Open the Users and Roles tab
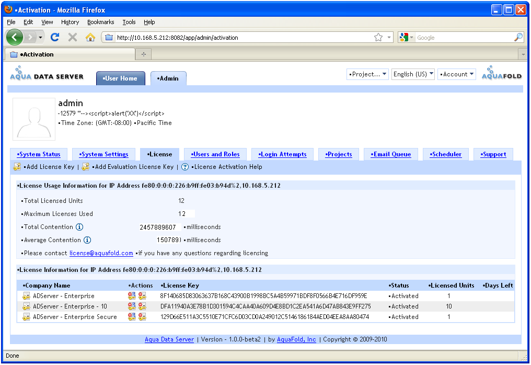 click(x=215, y=154)
